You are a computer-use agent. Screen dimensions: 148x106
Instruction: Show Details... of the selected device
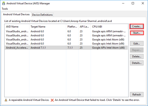[137, 63]
